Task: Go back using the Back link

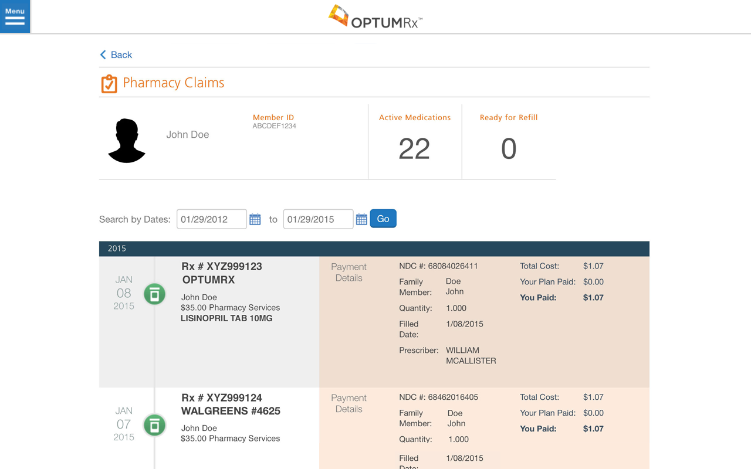Action: [121, 55]
